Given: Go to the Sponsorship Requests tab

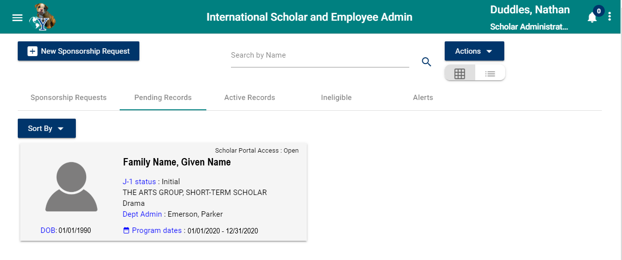Looking at the screenshot, I should [68, 97].
